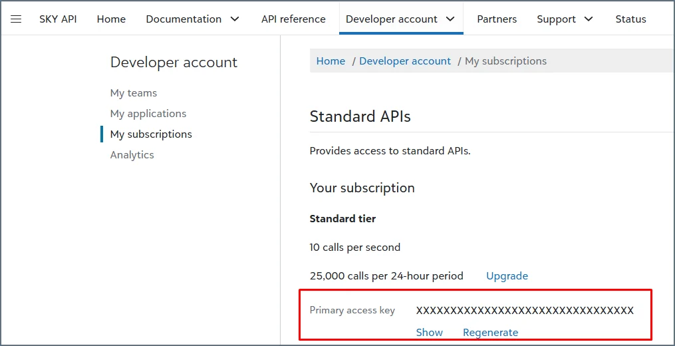Click the Your subscription heading
Screen dimensions: 675x346
coord(362,188)
